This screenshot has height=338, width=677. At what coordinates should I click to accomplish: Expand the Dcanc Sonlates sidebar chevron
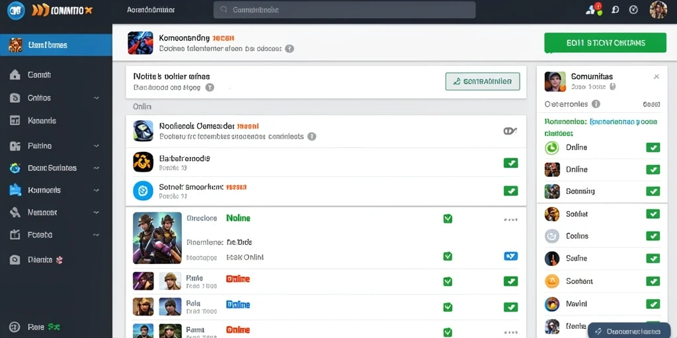pyautogui.click(x=96, y=168)
